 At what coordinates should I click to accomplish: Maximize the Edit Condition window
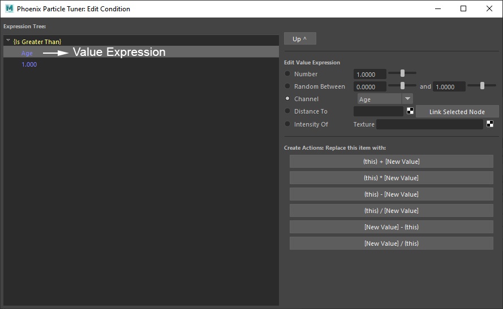click(x=463, y=8)
